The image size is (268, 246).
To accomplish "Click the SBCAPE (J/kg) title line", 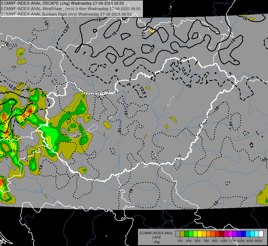I will click(x=63, y=3).
